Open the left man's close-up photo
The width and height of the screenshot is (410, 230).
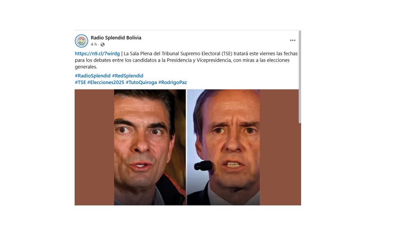coord(150,147)
